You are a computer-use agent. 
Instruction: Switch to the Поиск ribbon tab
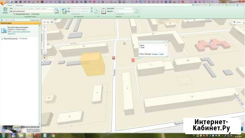pos(10,5)
